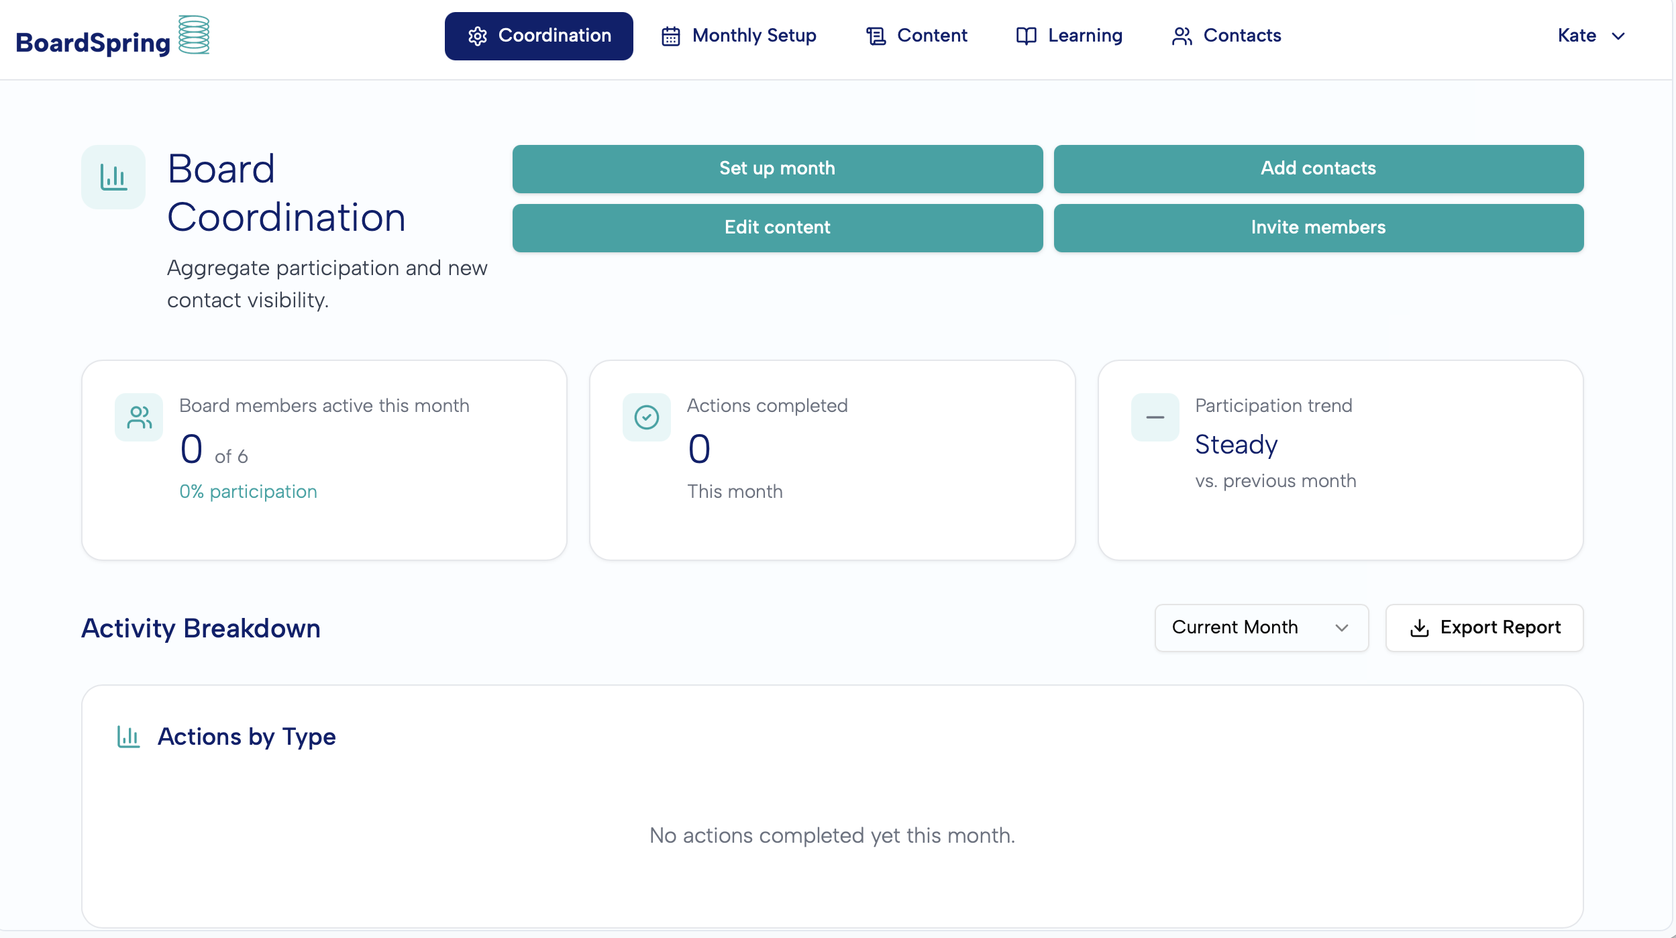Screen dimensions: 1676x938
Task: Click the 0% participation link text
Action: pyautogui.click(x=248, y=492)
